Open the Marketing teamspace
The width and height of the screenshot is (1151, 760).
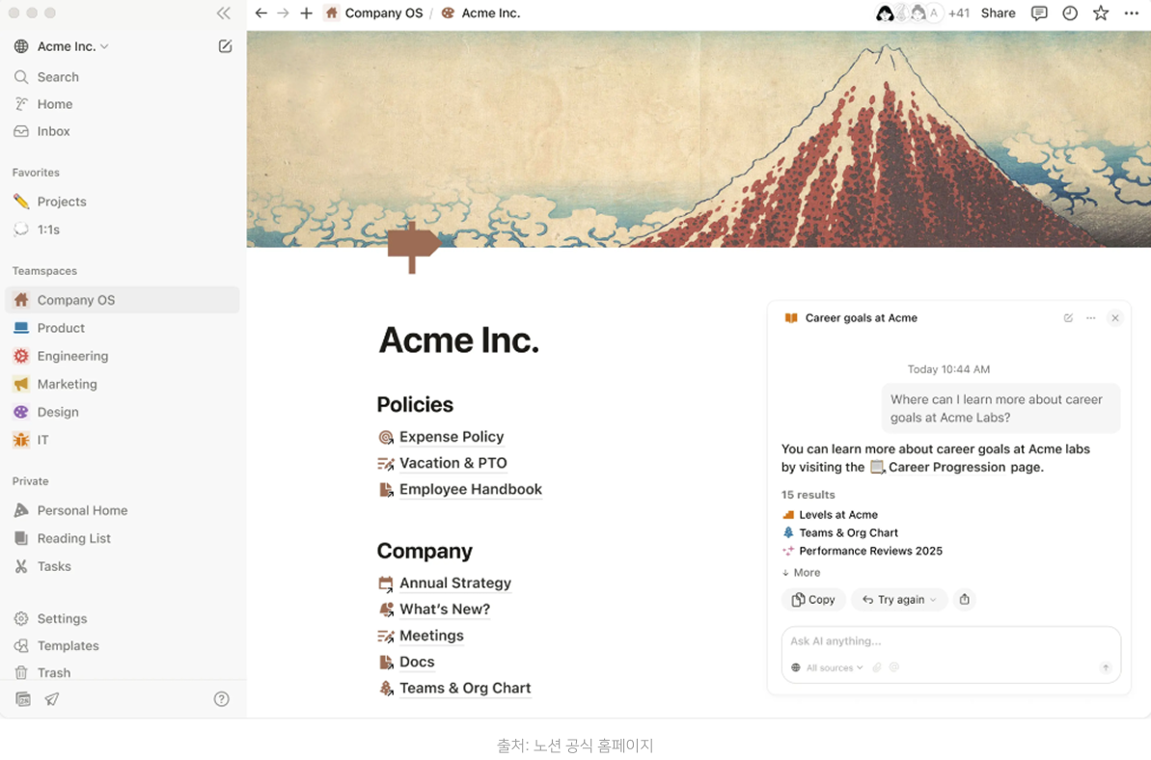pos(122,384)
